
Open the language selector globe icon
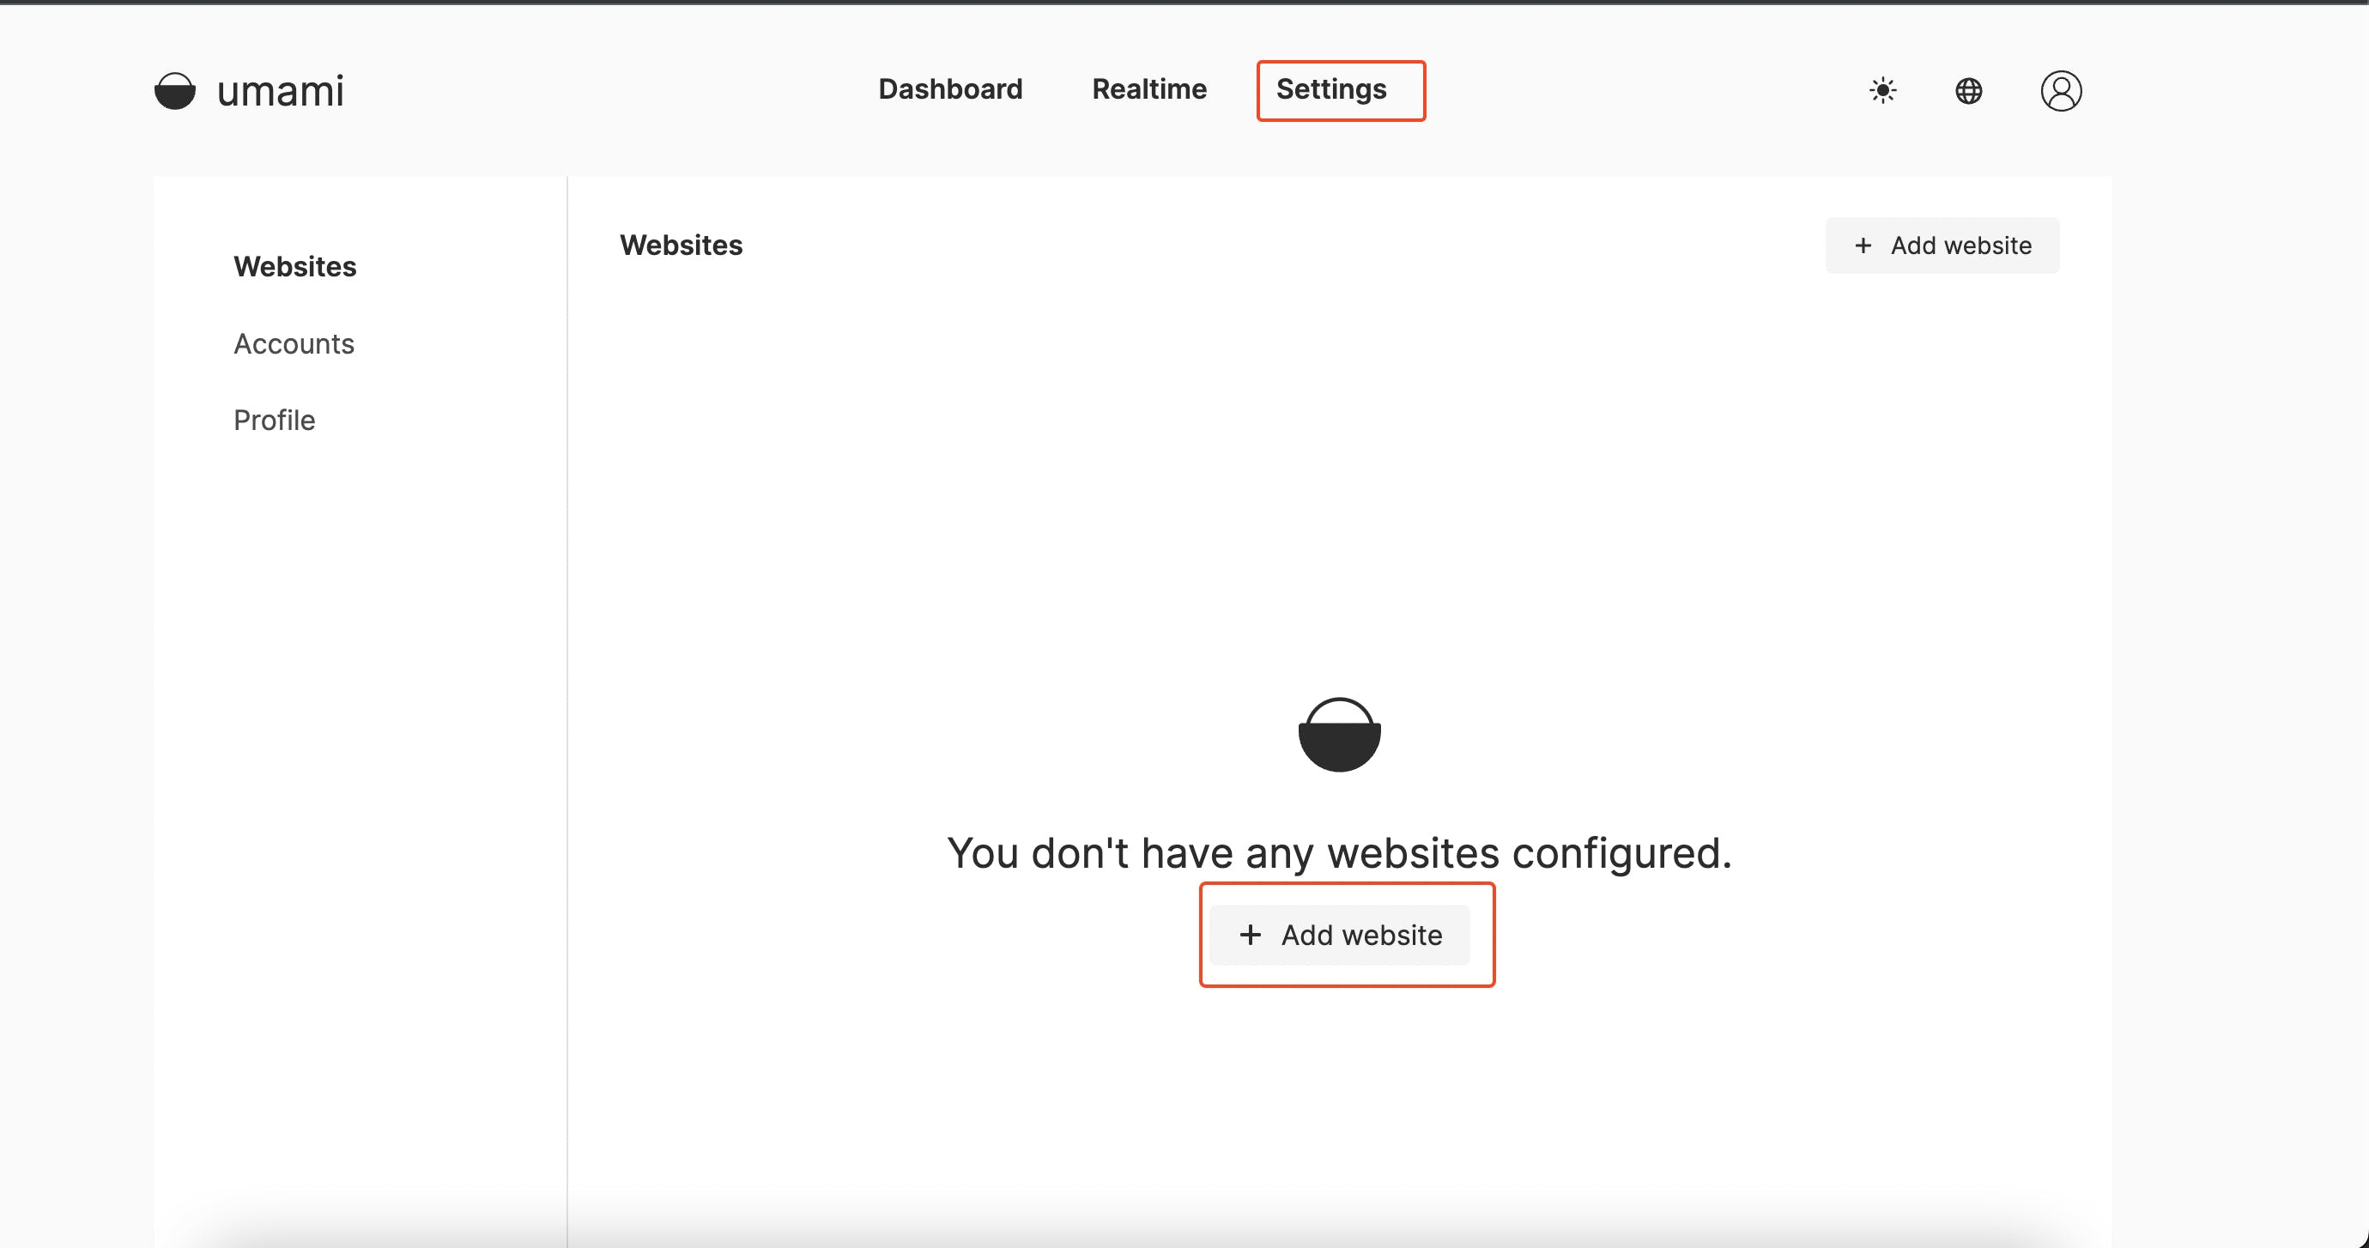[x=1968, y=90]
